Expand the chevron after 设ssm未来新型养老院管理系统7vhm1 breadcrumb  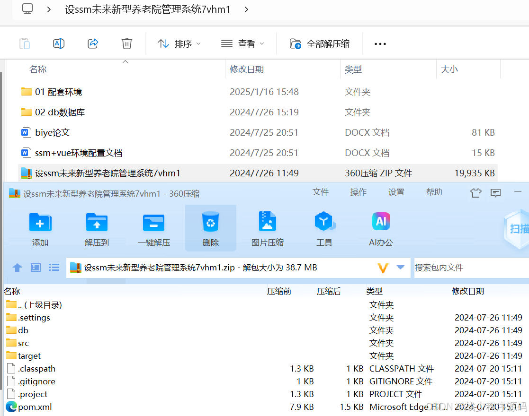tap(246, 9)
